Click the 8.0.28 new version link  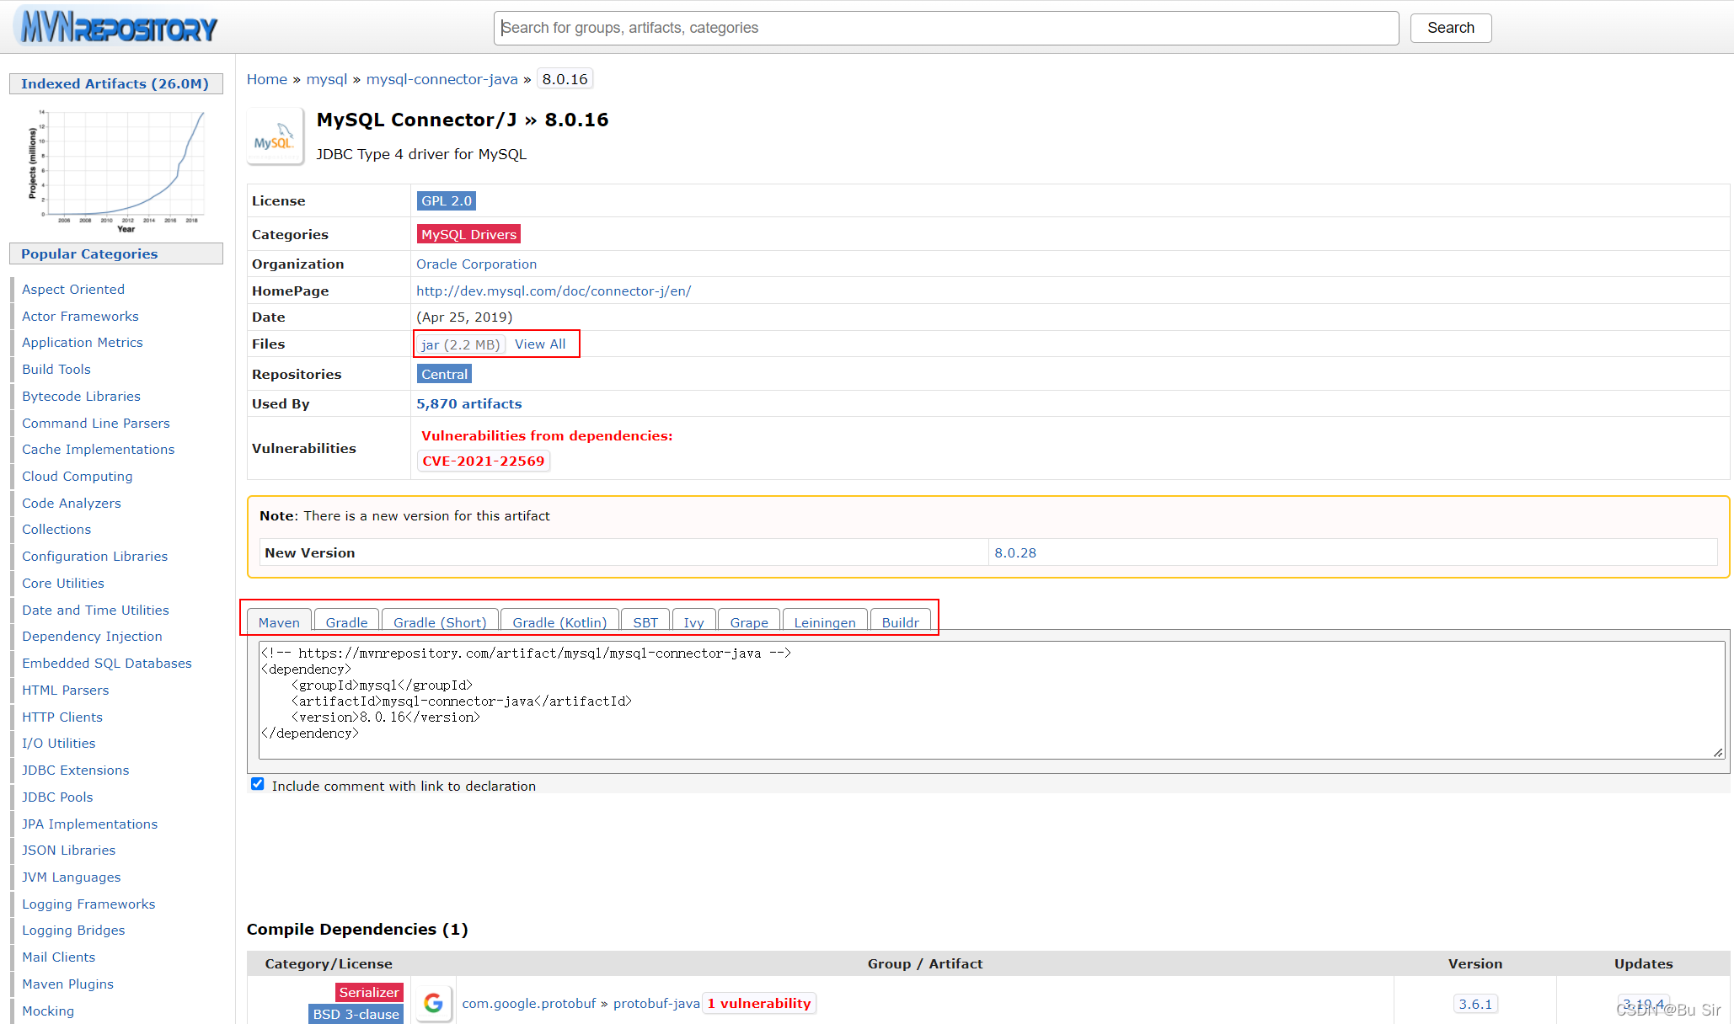coord(1014,552)
